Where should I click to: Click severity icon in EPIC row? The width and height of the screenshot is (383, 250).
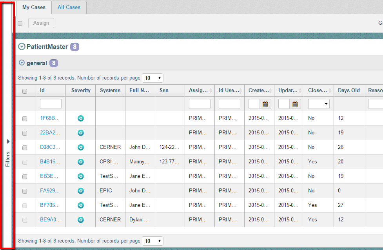(80, 191)
